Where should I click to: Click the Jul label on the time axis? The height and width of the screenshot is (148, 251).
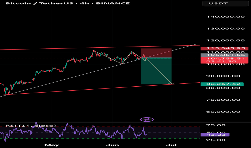[x=171, y=145]
